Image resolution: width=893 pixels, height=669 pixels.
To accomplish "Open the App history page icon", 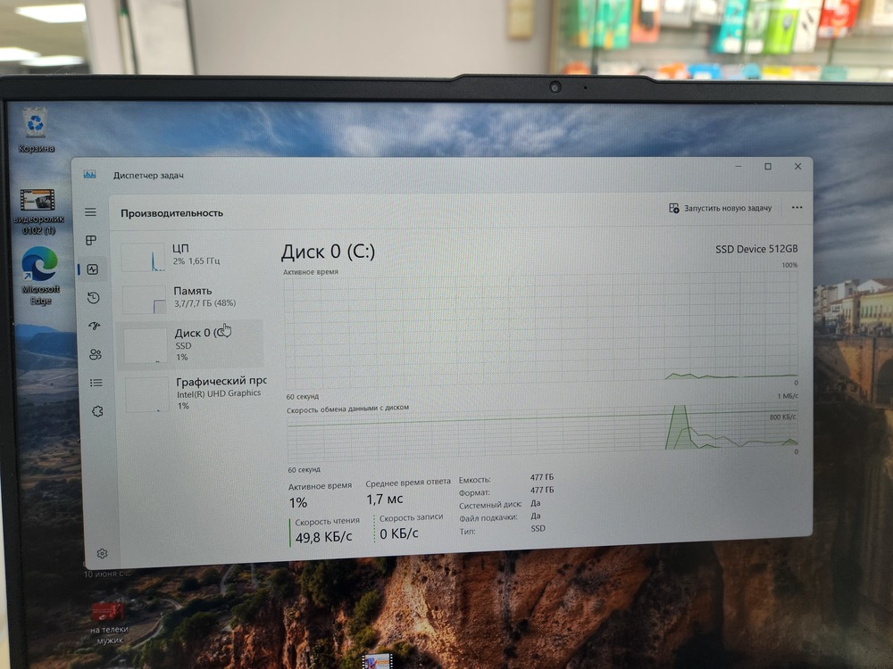I will pyautogui.click(x=93, y=298).
